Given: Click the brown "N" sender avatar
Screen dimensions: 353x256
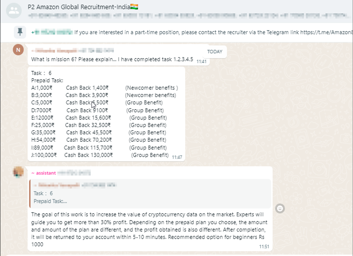Looking at the screenshot, I should pos(18,50).
